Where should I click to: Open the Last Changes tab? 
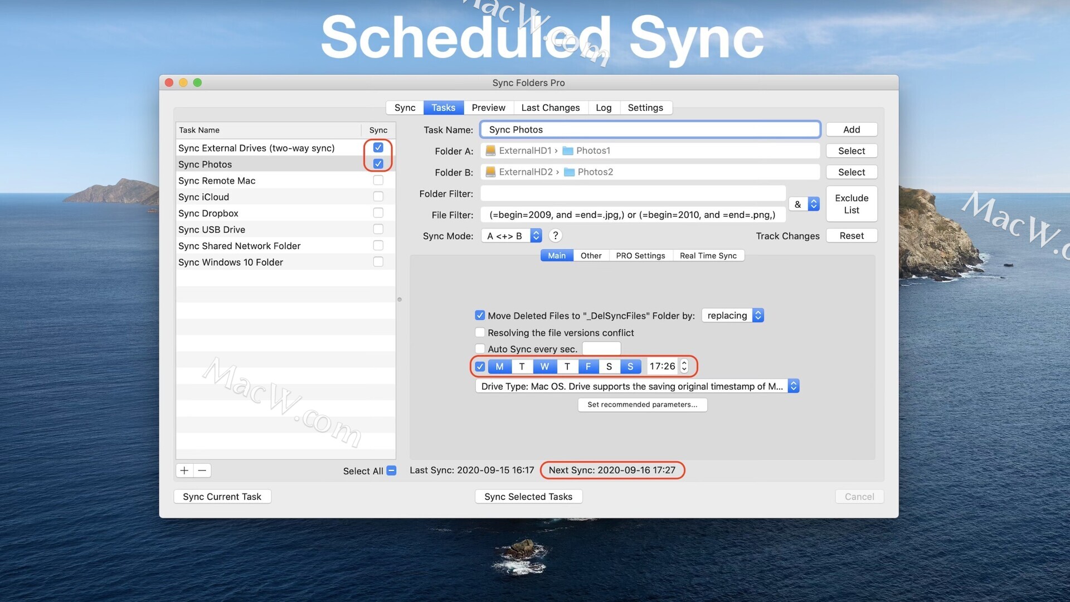[551, 108]
